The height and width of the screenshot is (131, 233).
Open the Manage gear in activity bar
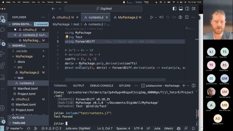tap(3, 120)
